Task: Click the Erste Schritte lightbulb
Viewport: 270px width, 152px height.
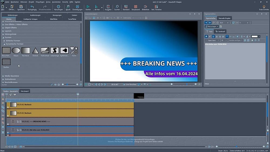Action: [x=264, y=6]
